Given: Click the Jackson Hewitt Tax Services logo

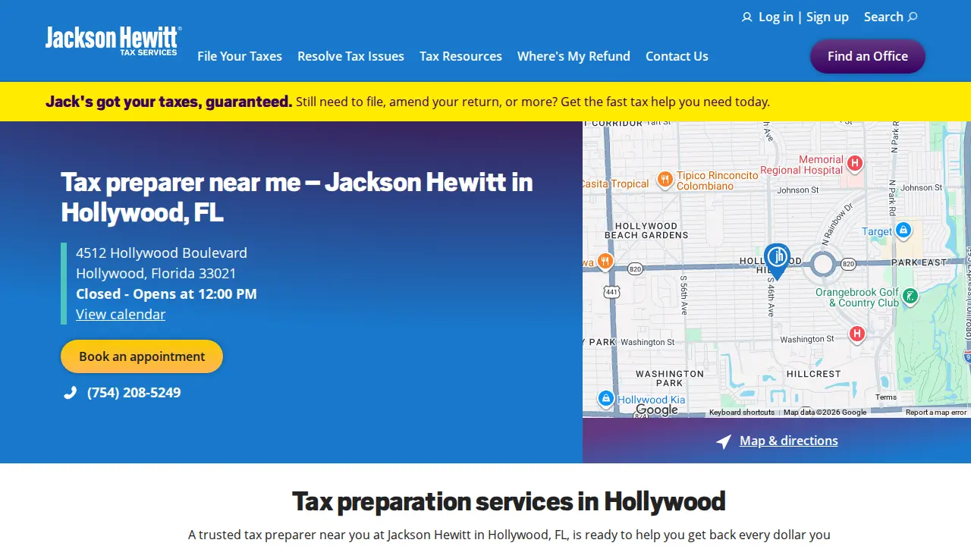Looking at the screenshot, I should (113, 41).
